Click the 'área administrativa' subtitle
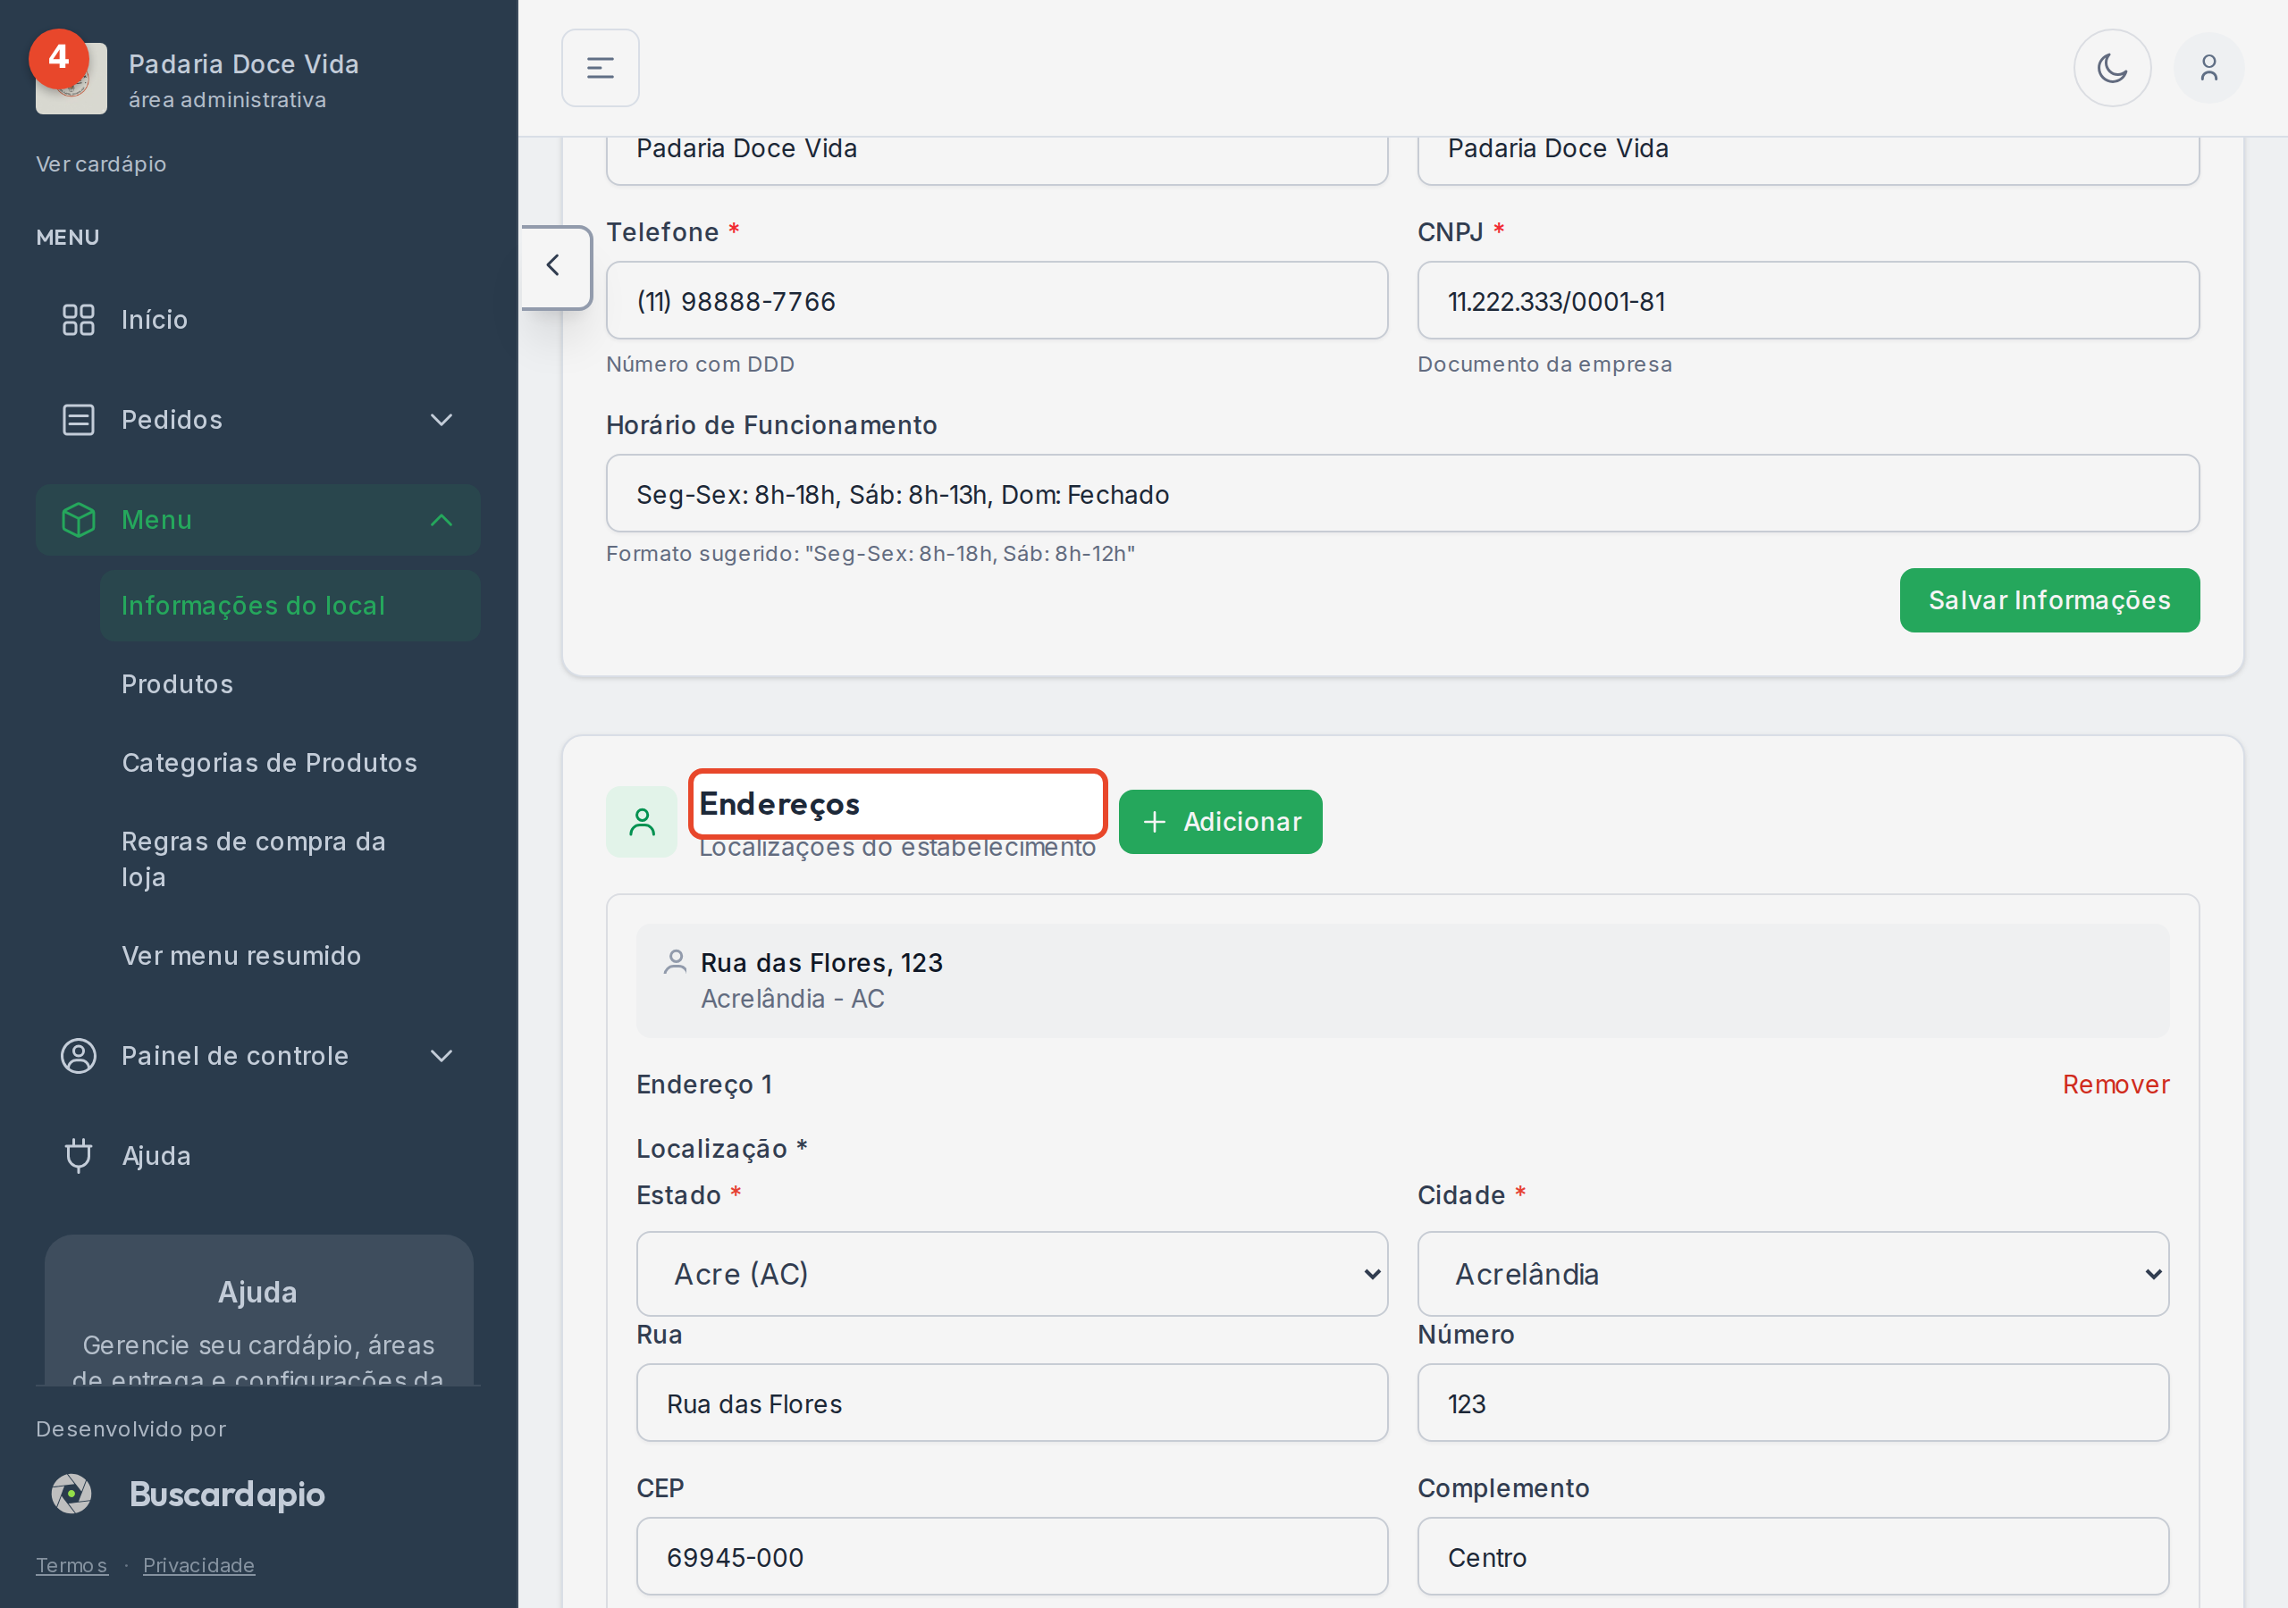Image resolution: width=2288 pixels, height=1608 pixels. 227,100
